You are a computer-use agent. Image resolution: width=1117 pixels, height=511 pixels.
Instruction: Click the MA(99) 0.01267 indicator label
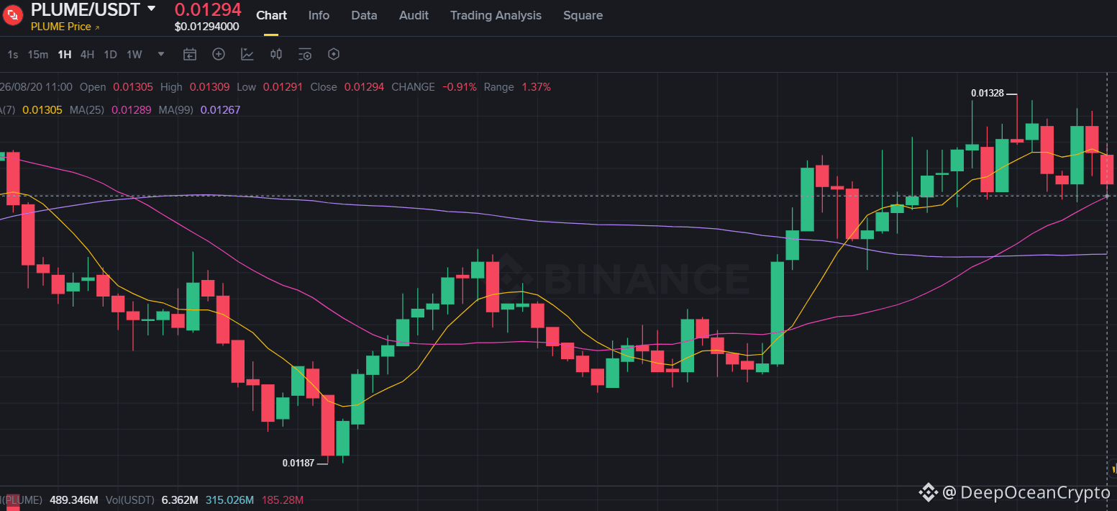[x=199, y=109]
